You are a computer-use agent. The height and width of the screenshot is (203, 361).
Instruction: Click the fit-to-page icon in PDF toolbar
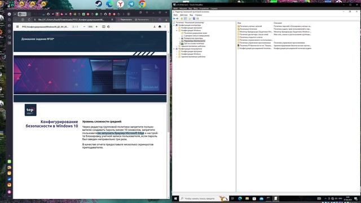pos(104,27)
